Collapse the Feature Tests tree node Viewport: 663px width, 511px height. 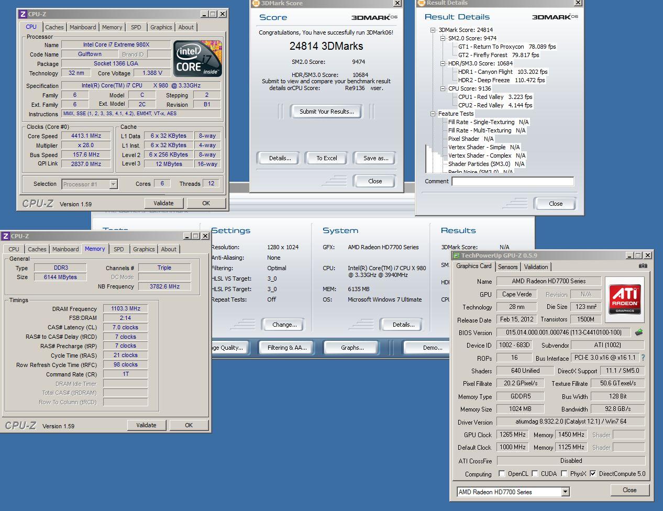click(x=433, y=114)
